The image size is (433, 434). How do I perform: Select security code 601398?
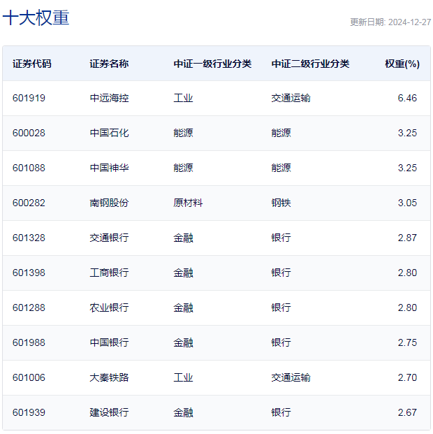pyautogui.click(x=29, y=273)
